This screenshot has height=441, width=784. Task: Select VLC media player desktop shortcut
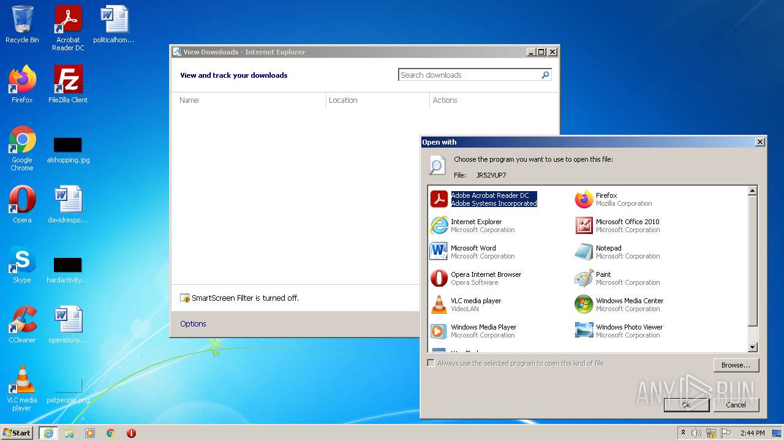tap(22, 388)
